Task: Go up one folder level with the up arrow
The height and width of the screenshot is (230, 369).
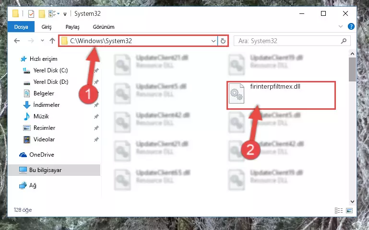Action: coord(52,41)
